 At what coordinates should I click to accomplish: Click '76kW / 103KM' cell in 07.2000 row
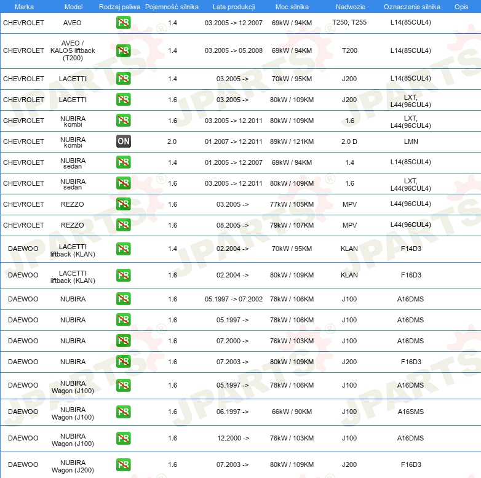tap(292, 341)
